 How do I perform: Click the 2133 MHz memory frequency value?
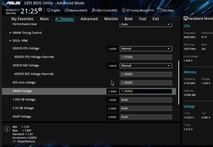click(189, 83)
